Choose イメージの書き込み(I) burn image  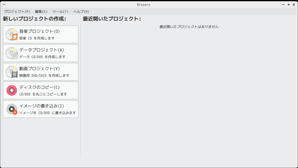click(x=40, y=109)
